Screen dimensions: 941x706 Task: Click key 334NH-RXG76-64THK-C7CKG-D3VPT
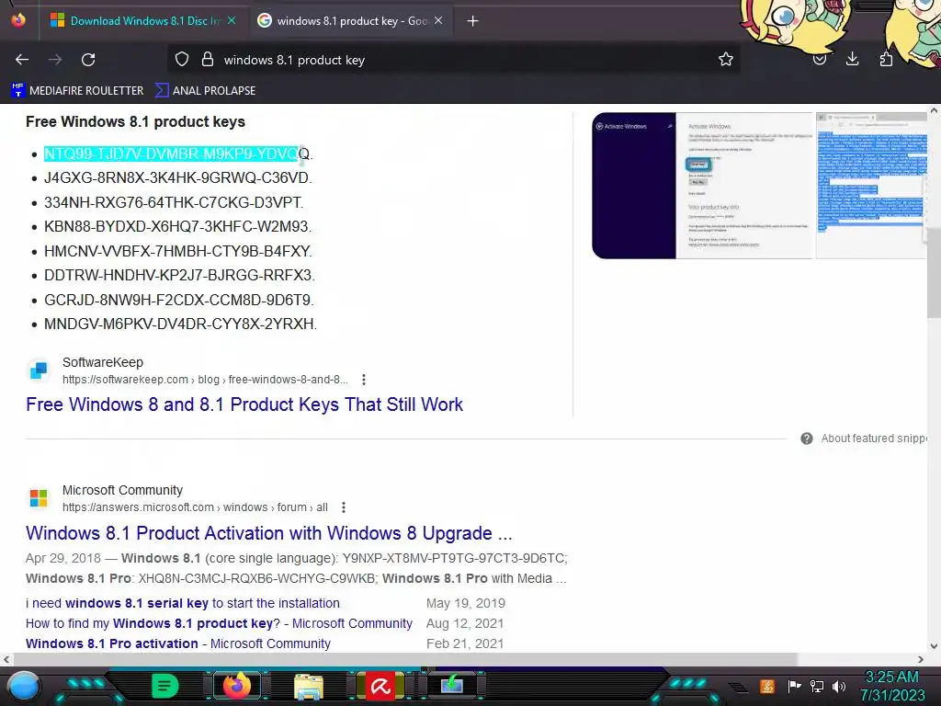coord(174,202)
